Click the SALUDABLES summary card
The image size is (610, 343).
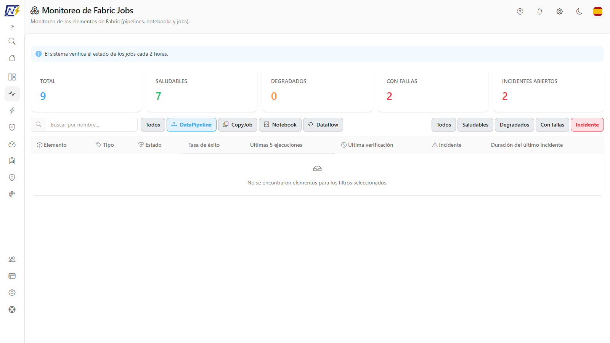[202, 90]
